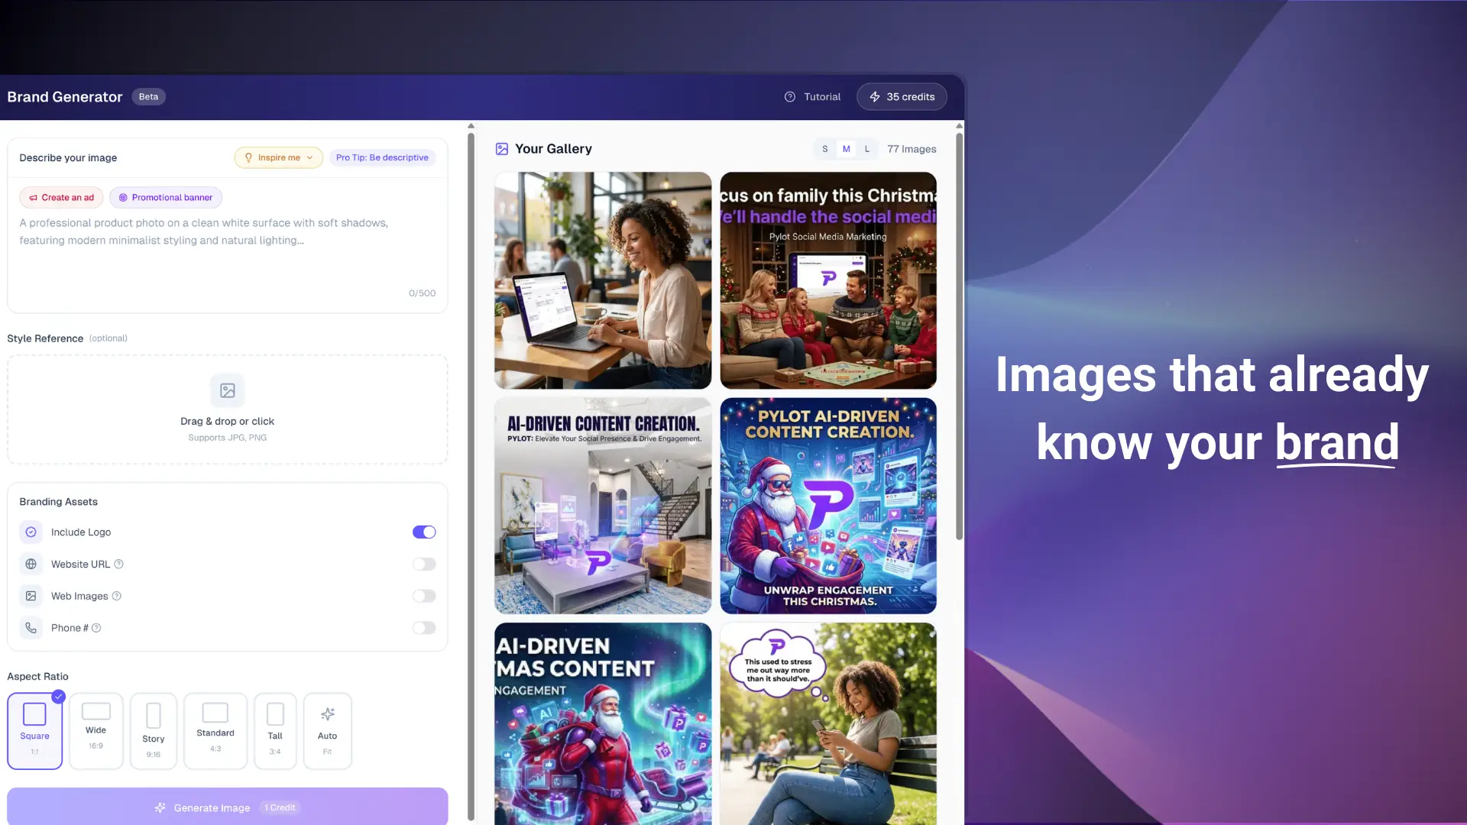Screen dimensions: 1467x825
Task: Click the Generate Image button
Action: click(227, 807)
